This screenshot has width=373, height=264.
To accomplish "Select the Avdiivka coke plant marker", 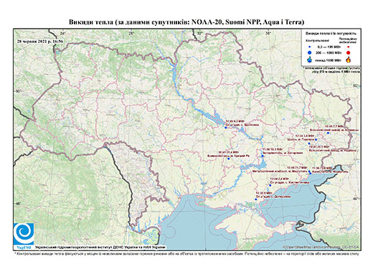I will 309,143.
